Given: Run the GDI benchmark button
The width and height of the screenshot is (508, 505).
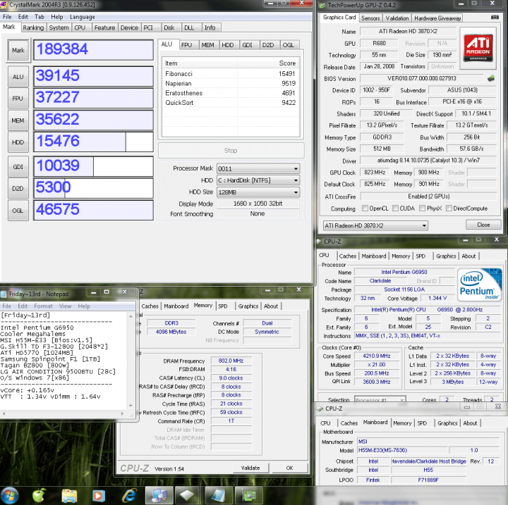Looking at the screenshot, I should (x=18, y=167).
